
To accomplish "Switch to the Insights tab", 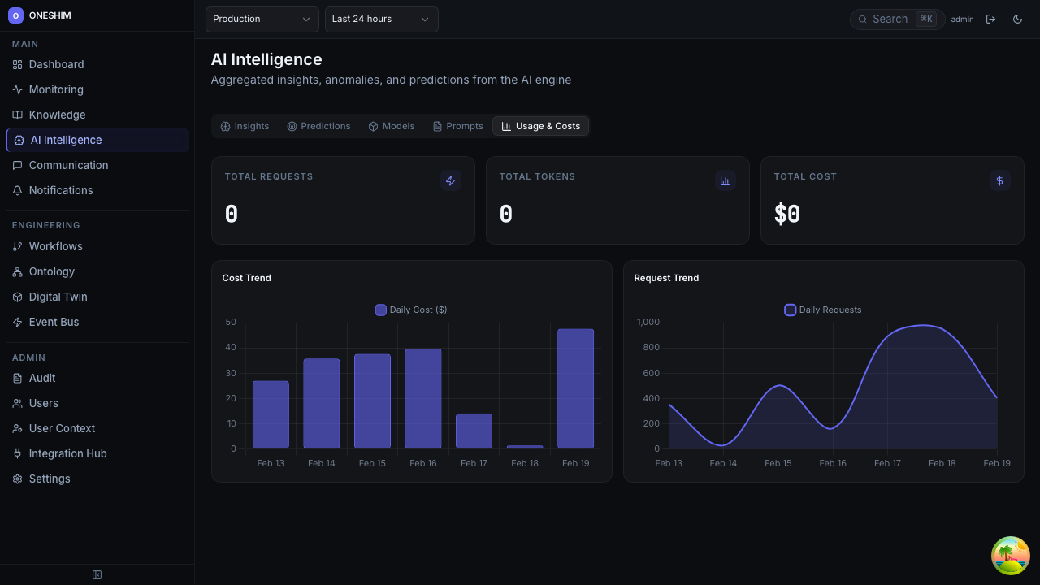I will (x=245, y=126).
